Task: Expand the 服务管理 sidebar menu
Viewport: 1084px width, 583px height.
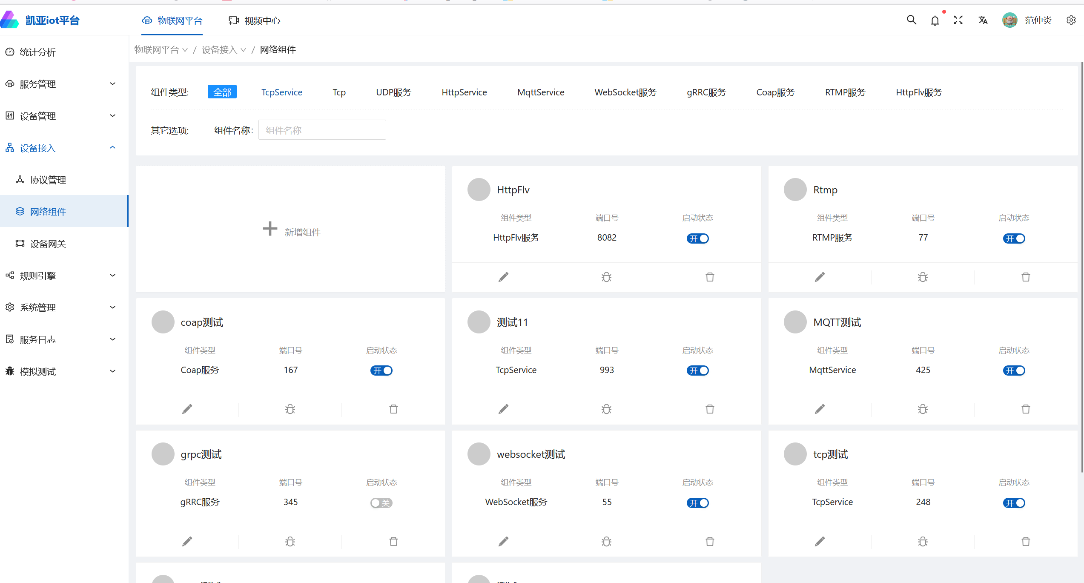Action: click(x=60, y=84)
